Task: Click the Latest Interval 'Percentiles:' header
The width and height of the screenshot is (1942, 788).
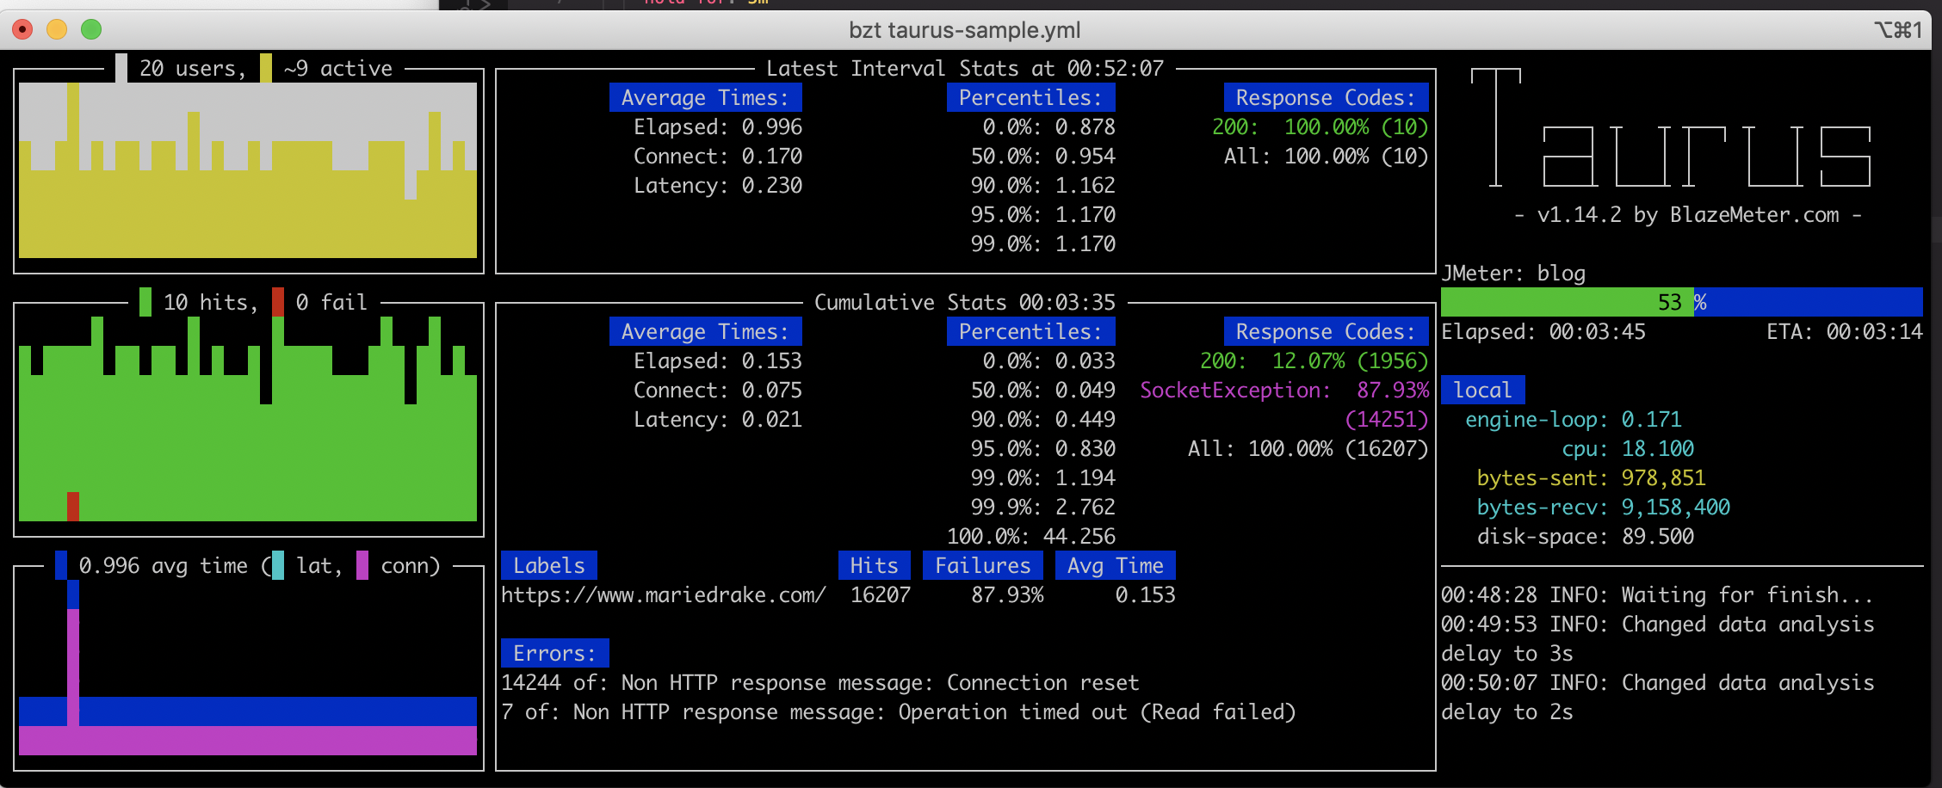Action: [x=1031, y=97]
